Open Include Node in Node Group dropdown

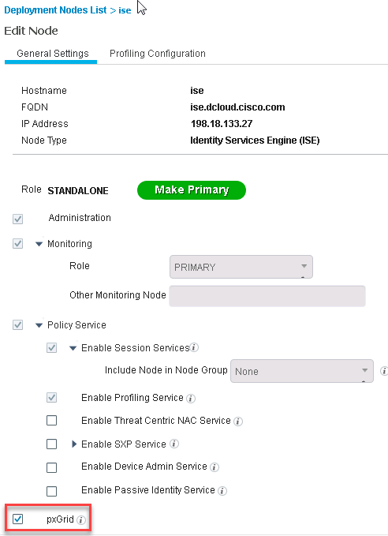(x=302, y=371)
